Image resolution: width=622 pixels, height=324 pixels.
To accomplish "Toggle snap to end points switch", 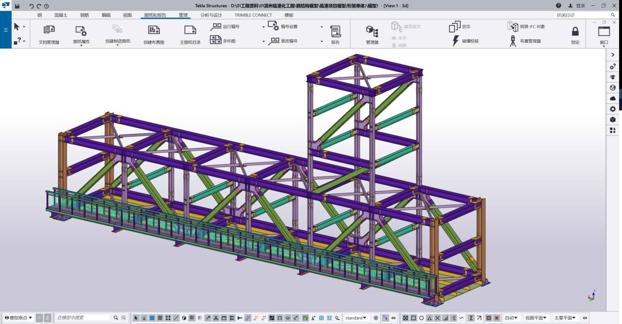I will click(x=414, y=318).
